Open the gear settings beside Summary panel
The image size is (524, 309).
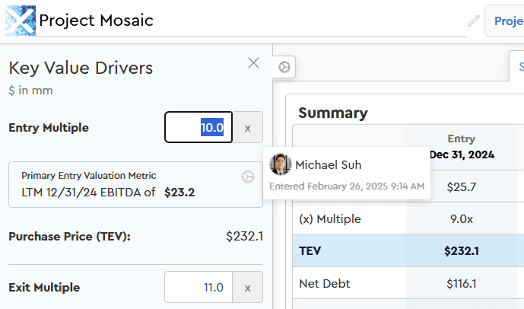[284, 67]
